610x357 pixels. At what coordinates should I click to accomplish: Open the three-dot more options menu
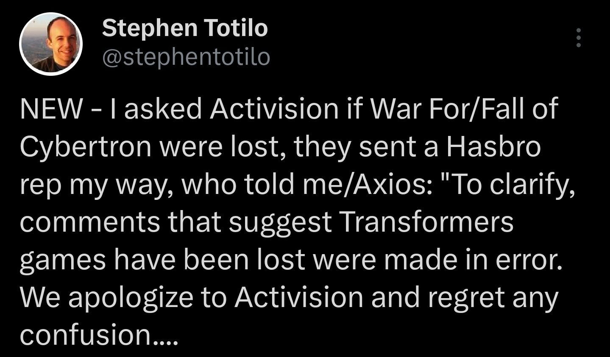coord(578,38)
